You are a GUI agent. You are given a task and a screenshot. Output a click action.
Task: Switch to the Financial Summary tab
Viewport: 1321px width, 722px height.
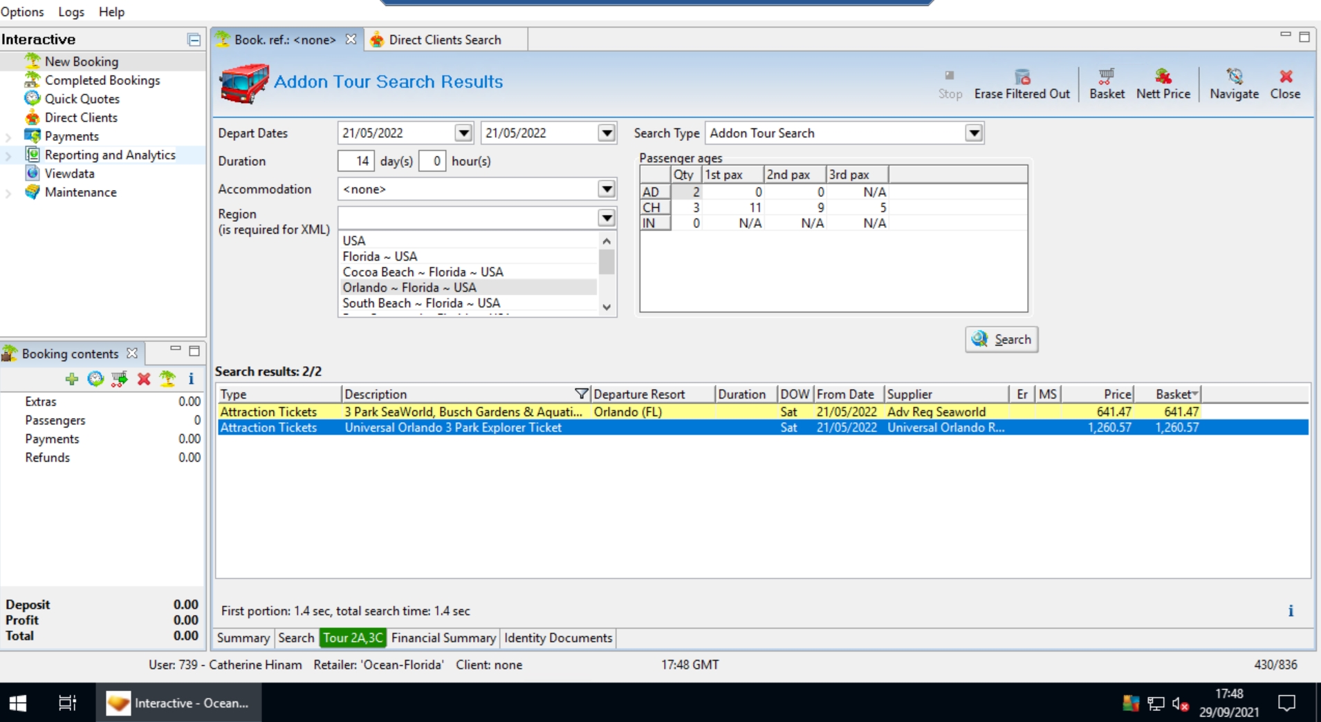(443, 638)
